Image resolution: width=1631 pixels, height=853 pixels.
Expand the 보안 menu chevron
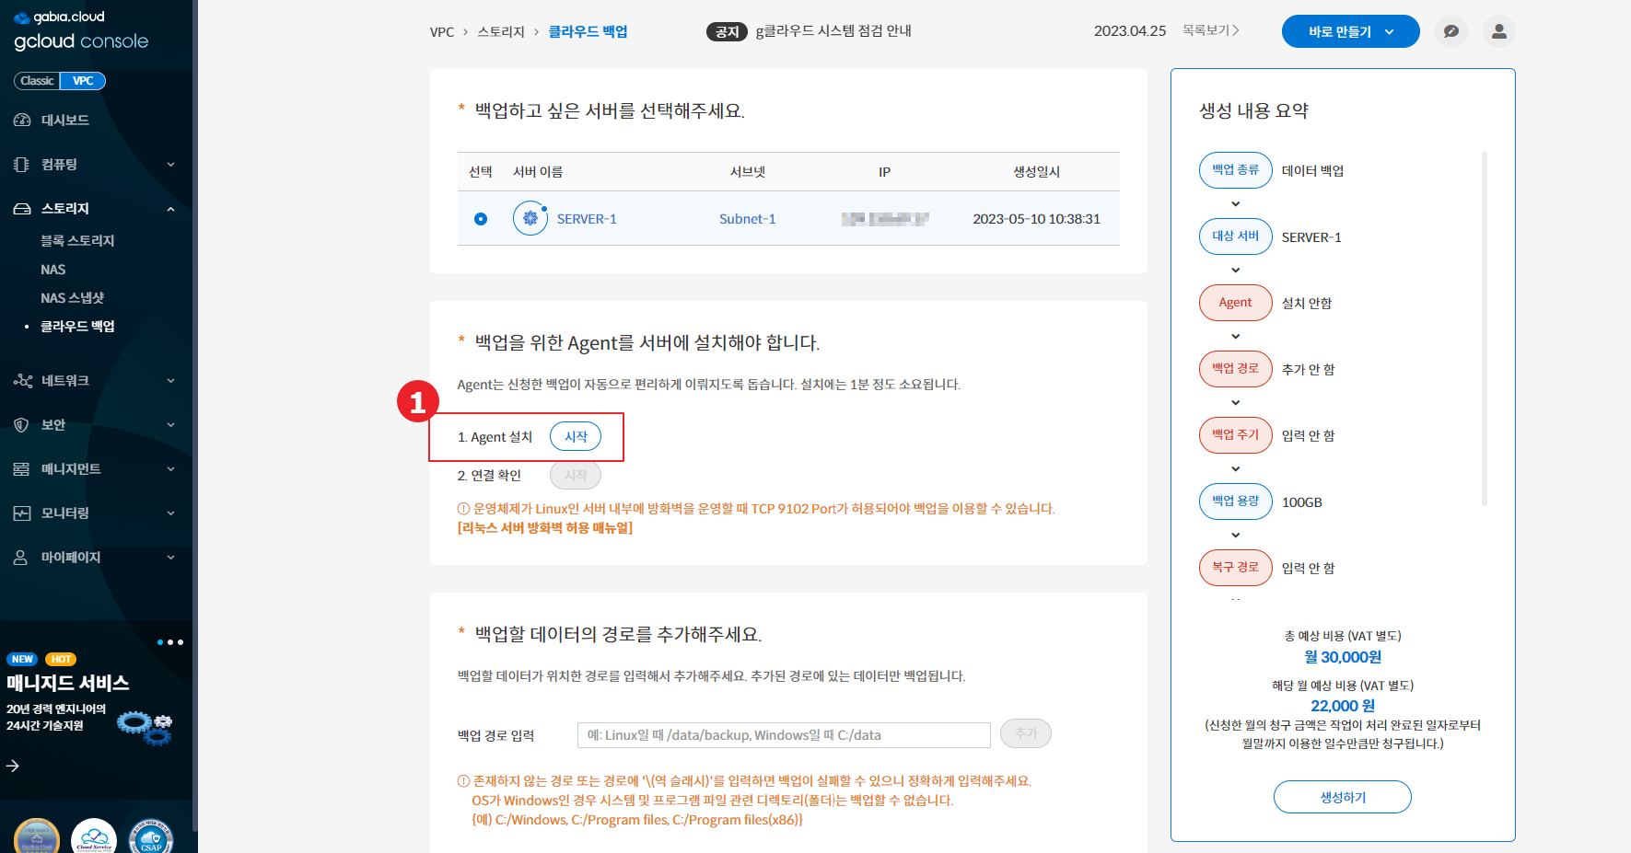tap(170, 425)
